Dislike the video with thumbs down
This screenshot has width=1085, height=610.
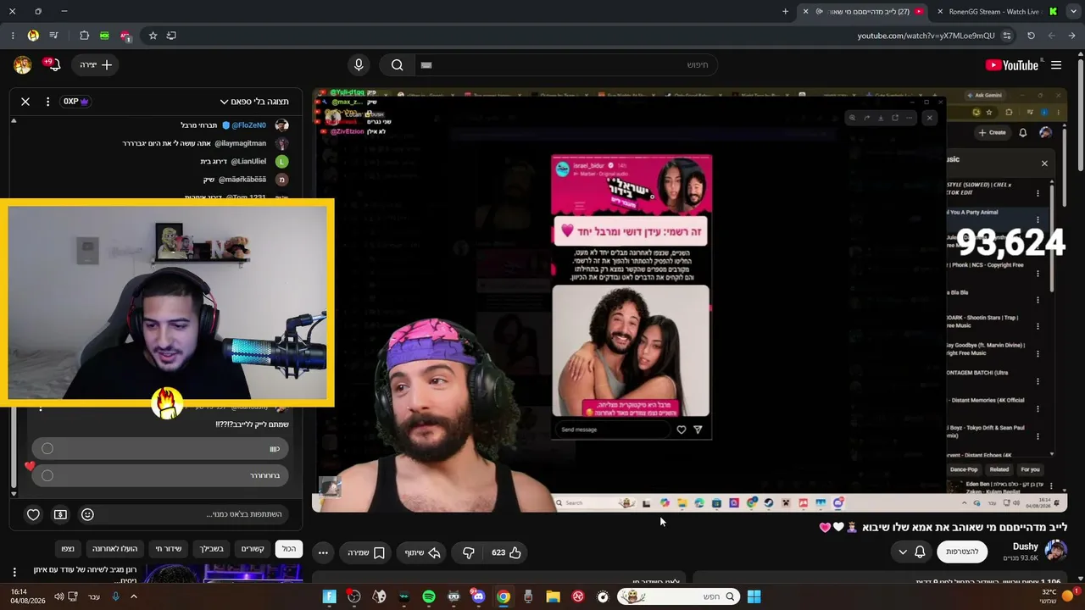[468, 552]
